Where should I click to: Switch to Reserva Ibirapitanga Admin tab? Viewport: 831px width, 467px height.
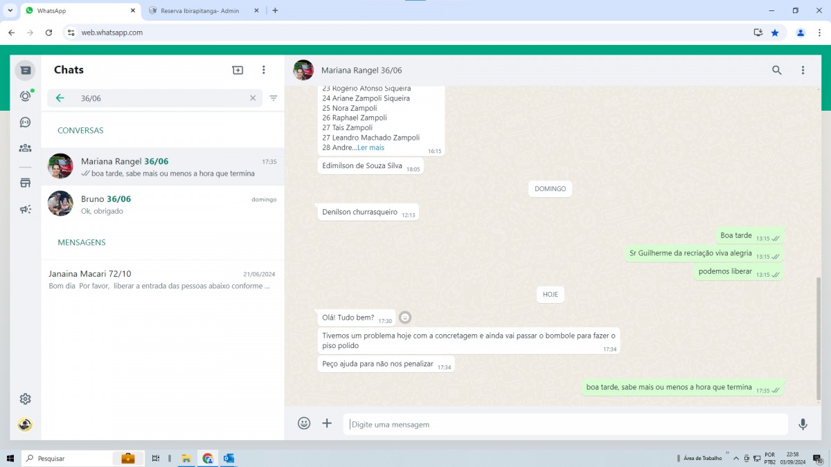click(x=199, y=10)
